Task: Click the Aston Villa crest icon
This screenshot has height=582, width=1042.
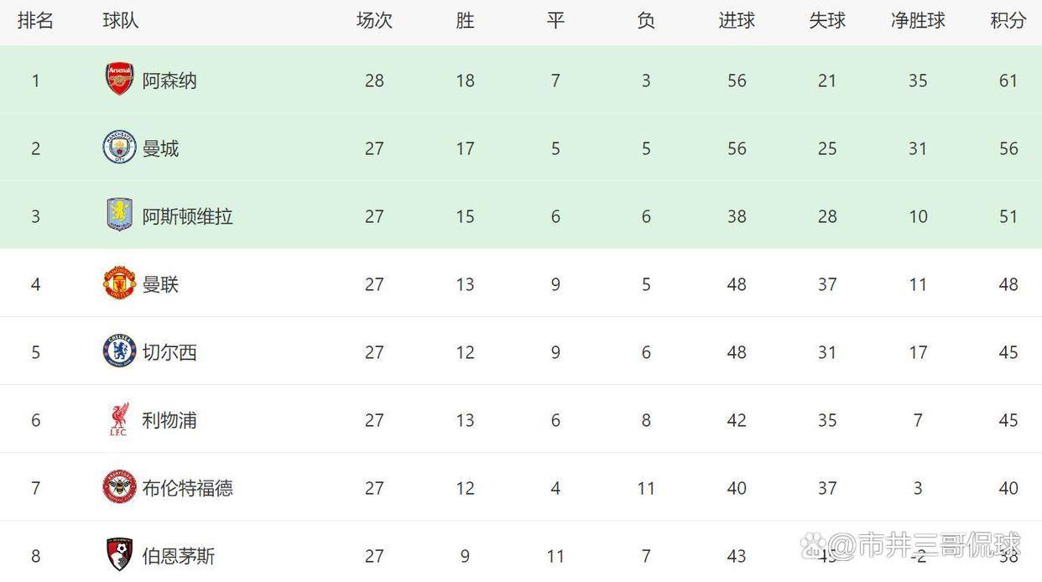Action: coord(119,216)
